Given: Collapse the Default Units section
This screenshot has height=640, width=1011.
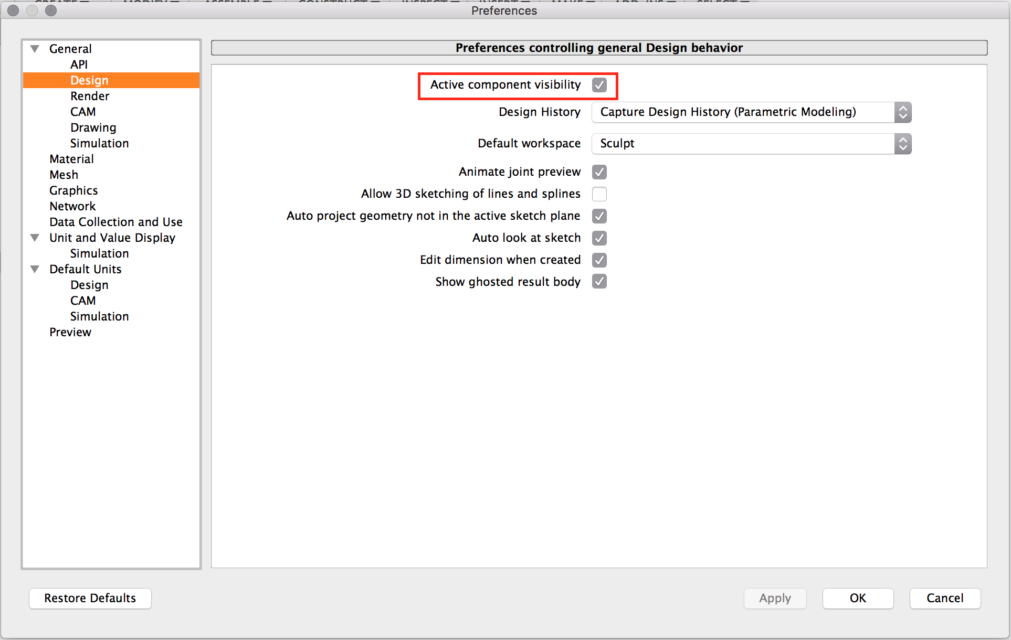Looking at the screenshot, I should [x=35, y=269].
